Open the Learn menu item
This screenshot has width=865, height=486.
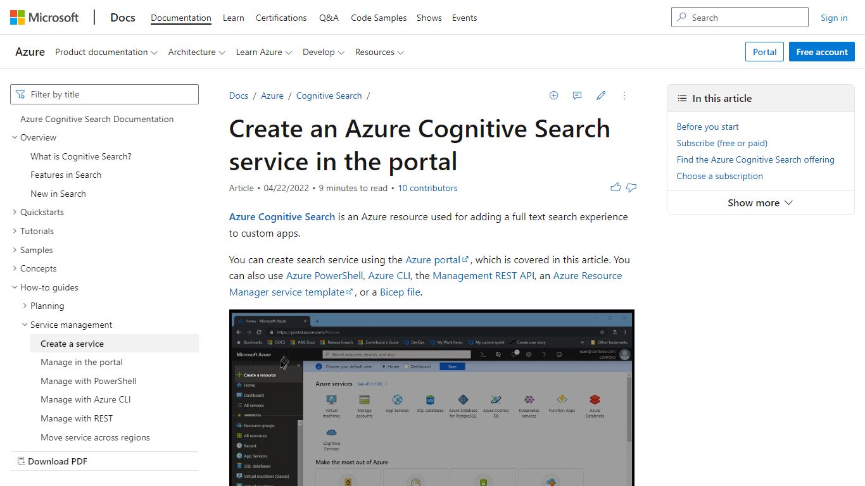click(234, 18)
